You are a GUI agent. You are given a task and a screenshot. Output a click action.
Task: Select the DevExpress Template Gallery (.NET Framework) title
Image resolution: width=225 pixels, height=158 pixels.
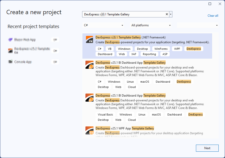pyautogui.click(x=130, y=37)
